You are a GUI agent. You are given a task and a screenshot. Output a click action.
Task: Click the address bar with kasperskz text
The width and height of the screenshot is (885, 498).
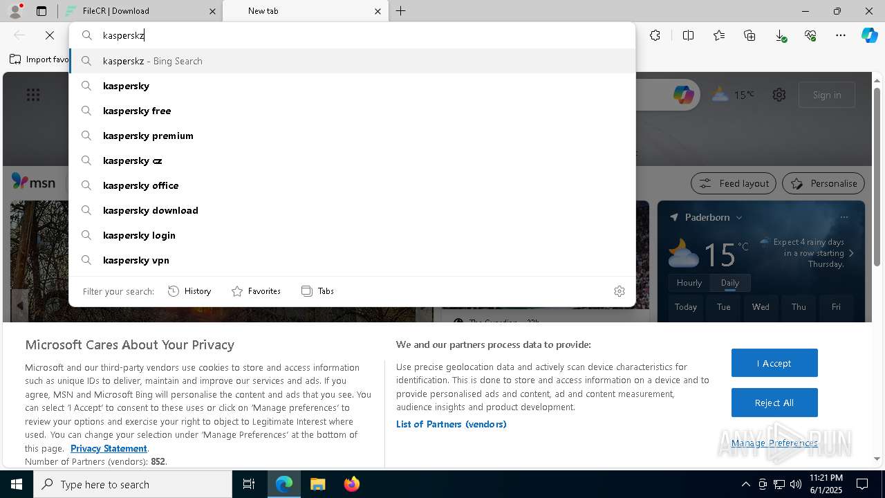point(353,35)
